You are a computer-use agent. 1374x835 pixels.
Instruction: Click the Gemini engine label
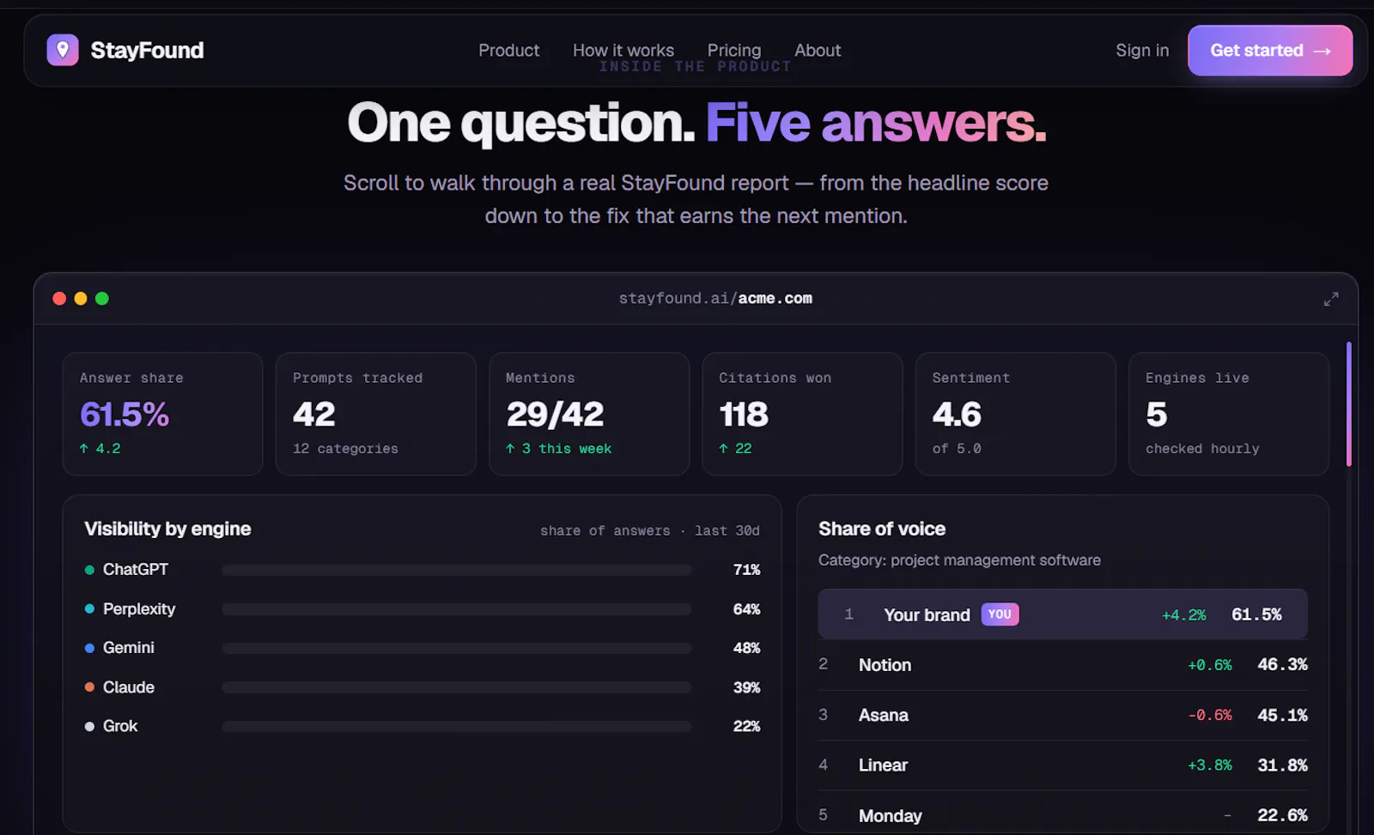129,648
